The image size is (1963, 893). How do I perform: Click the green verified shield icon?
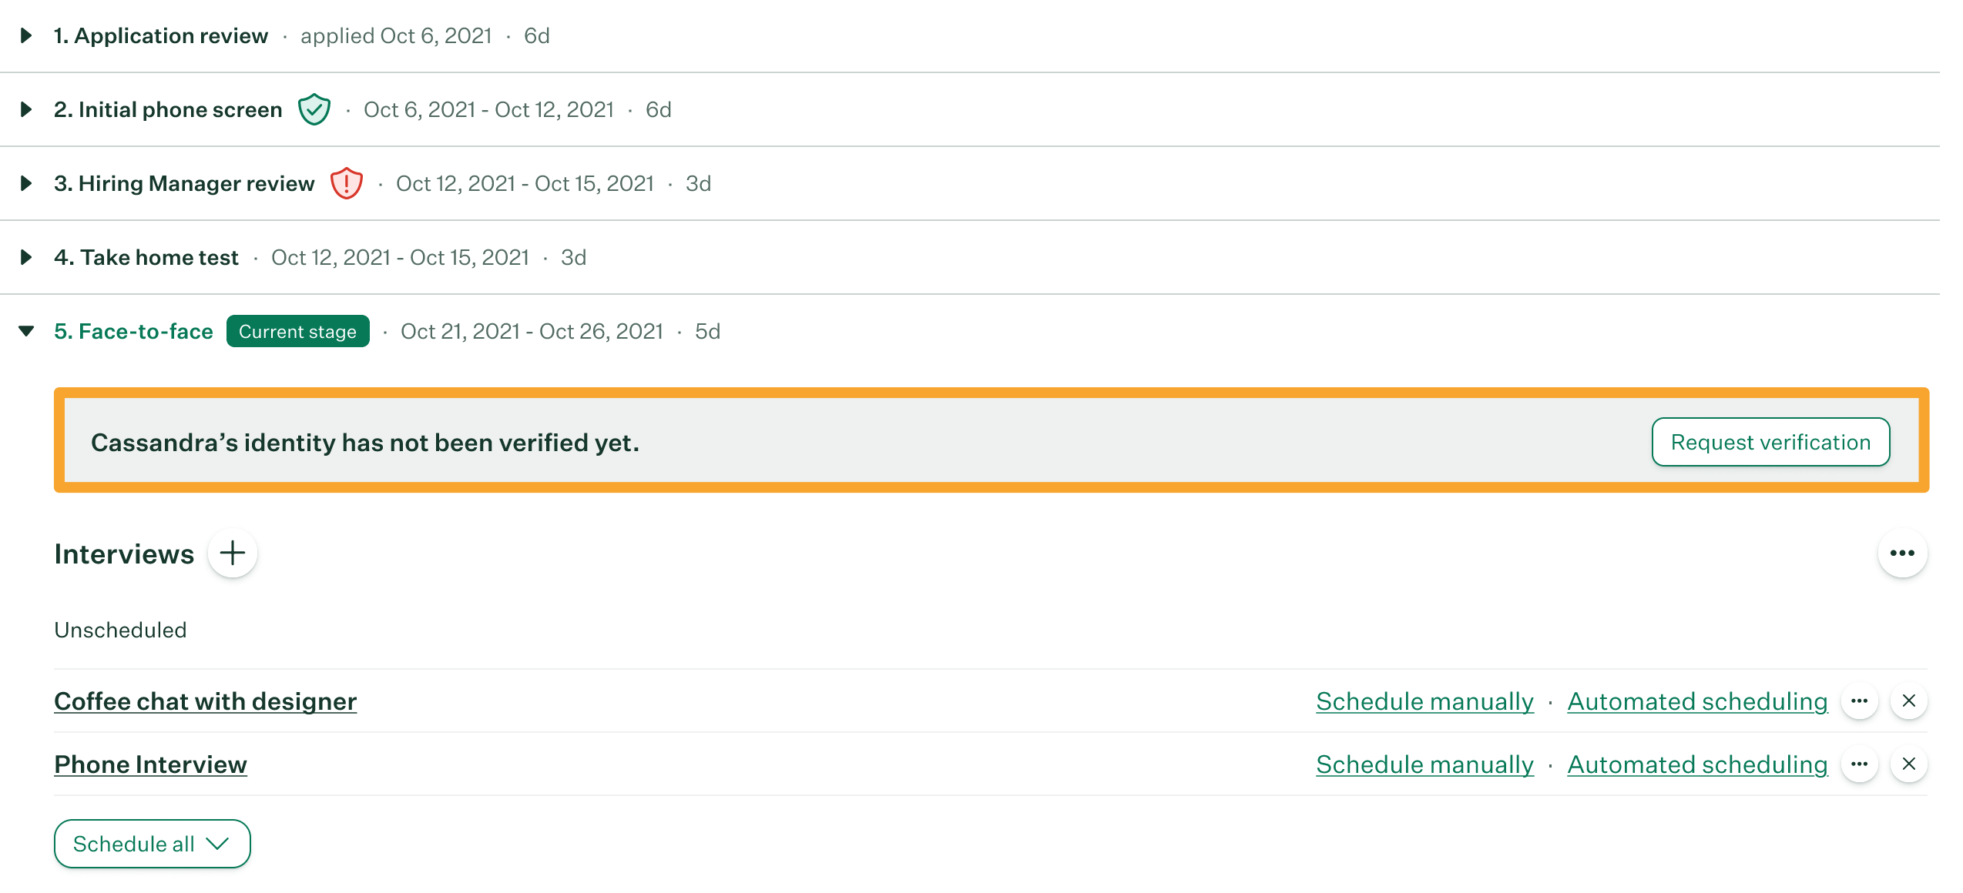point(314,109)
